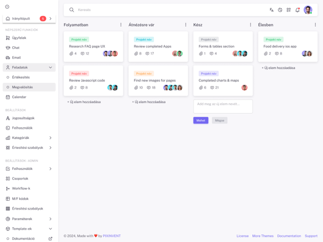Click the Mégse button

[x=219, y=121]
